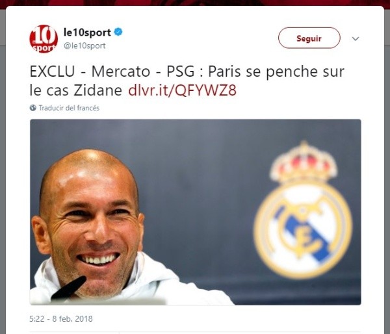Open the dlvr.it/QFYWZ8 link

coord(182,90)
